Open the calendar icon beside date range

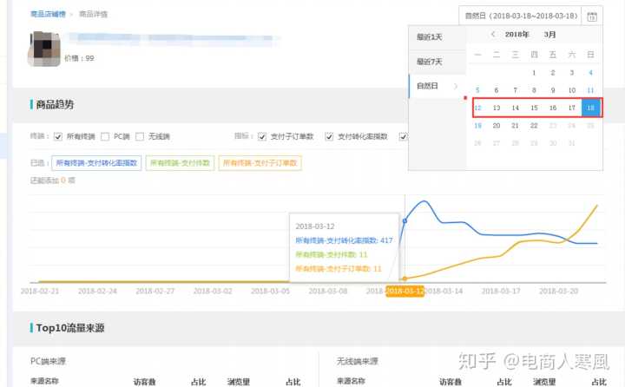point(592,16)
